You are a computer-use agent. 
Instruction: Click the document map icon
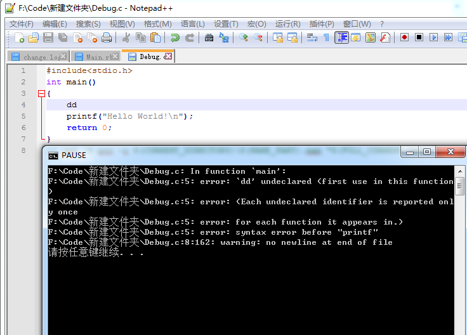371,38
